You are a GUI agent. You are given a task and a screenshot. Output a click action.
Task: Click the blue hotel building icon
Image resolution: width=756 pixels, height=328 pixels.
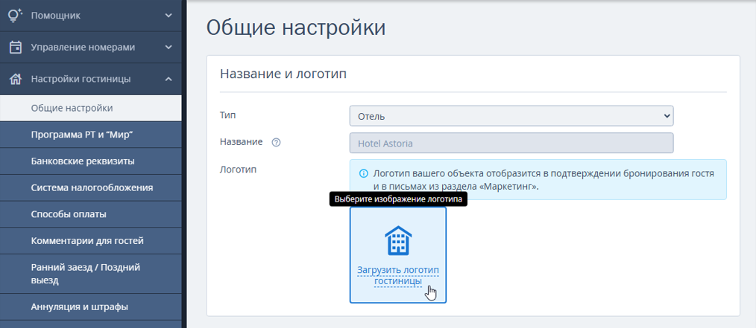click(398, 240)
